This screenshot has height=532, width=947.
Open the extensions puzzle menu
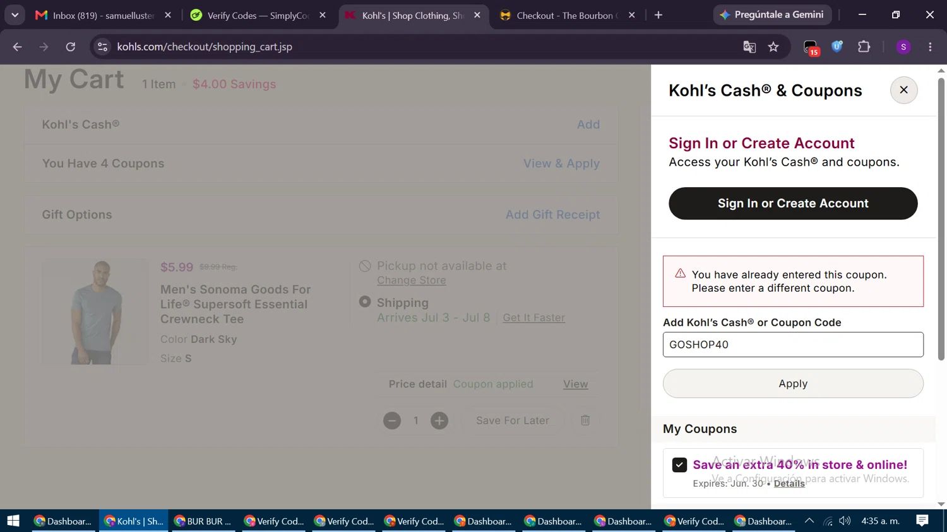click(x=864, y=47)
